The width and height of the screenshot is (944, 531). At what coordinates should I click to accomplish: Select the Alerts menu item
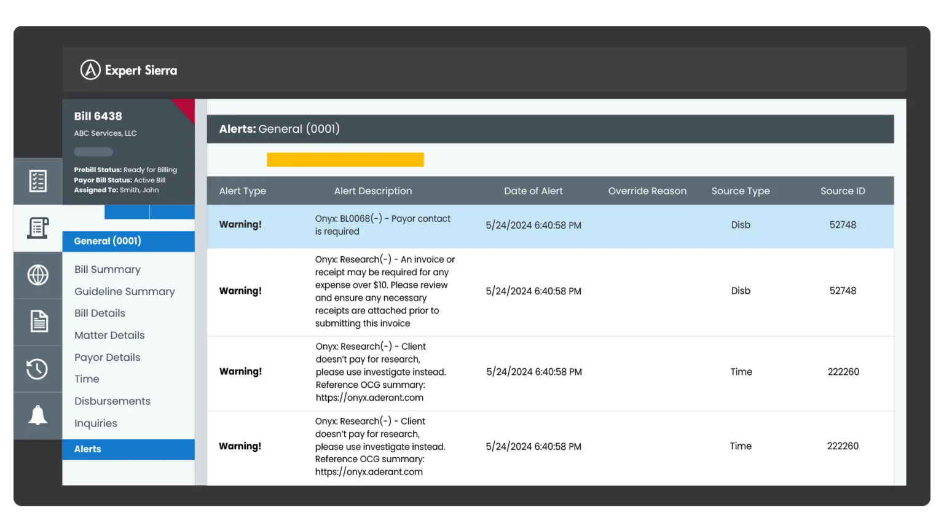pyautogui.click(x=88, y=449)
